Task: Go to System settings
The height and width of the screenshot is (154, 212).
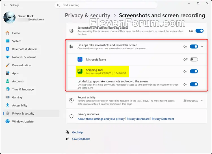Action: (31, 41)
